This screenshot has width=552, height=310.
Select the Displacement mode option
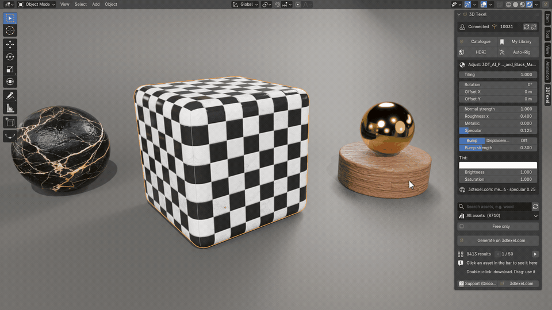(x=497, y=141)
